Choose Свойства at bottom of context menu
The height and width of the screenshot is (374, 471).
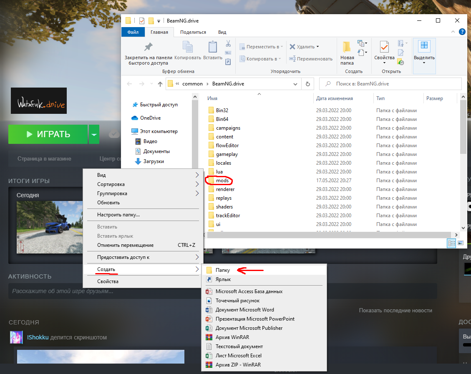pyautogui.click(x=143, y=281)
